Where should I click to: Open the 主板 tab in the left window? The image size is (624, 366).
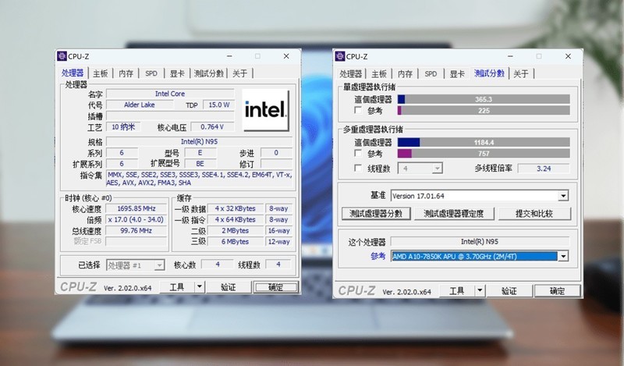tap(101, 73)
